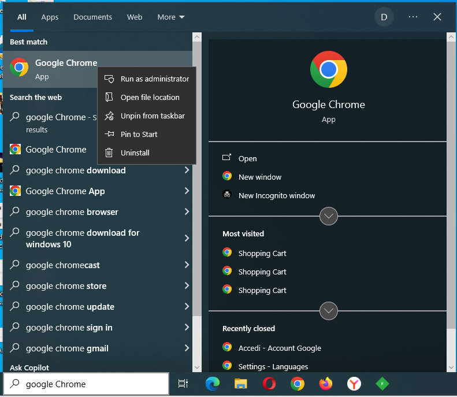Click the Open file location icon

pyautogui.click(x=109, y=97)
